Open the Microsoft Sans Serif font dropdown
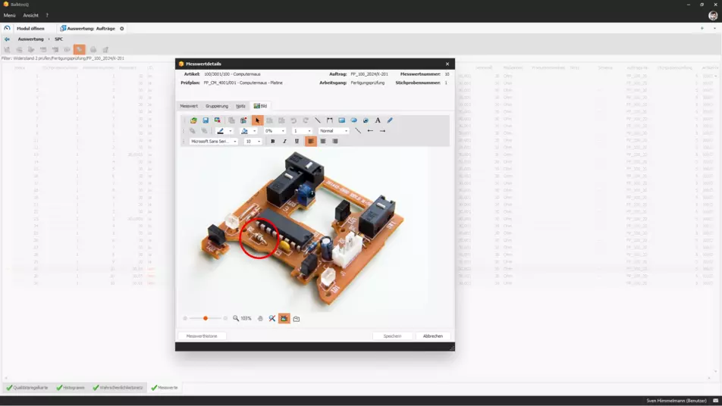Screen dimensions: 722x406 [235, 142]
